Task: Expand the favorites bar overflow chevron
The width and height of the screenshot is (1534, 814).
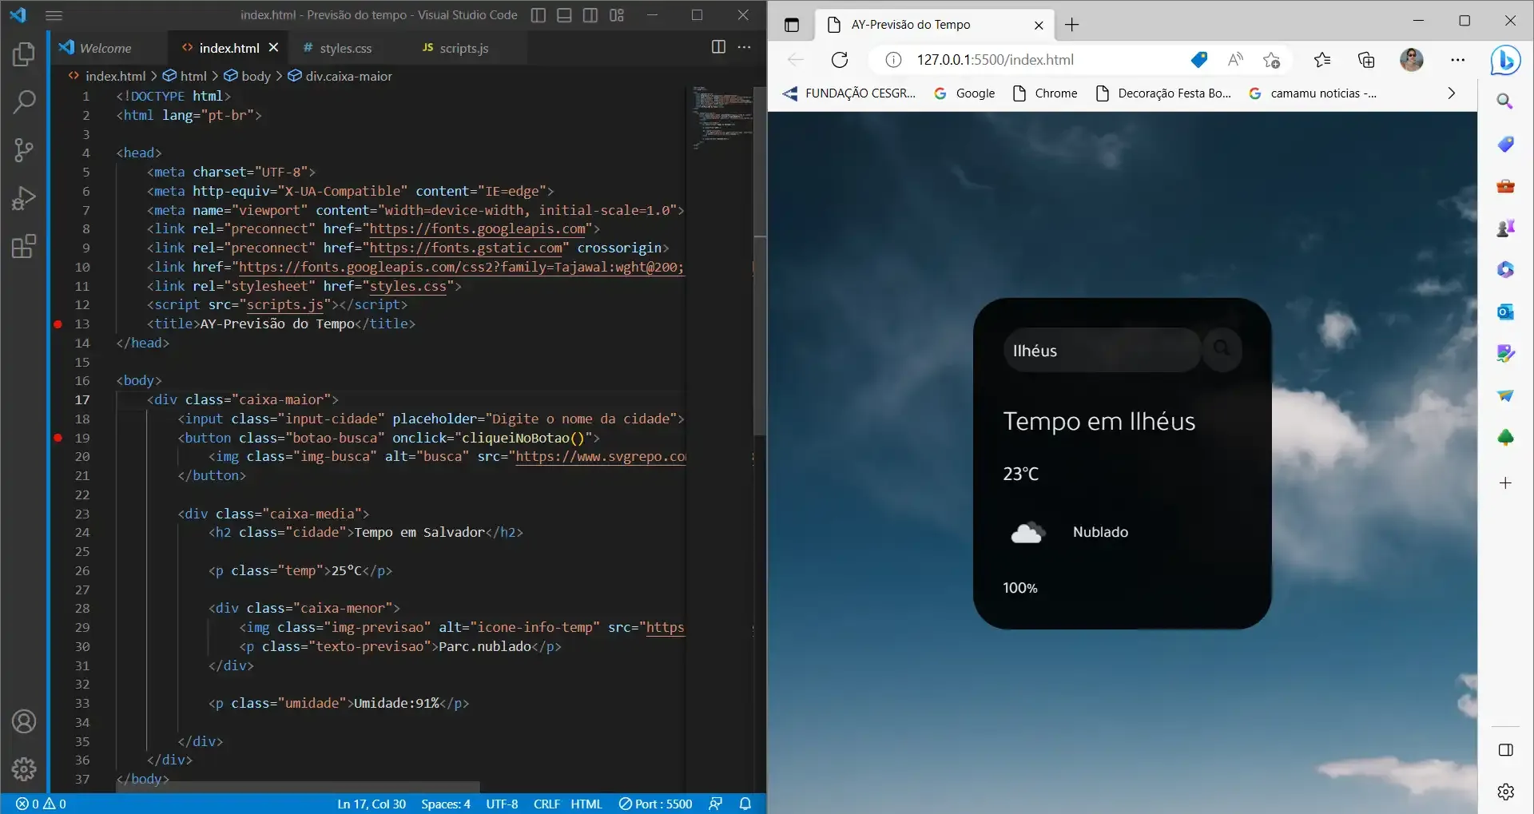Action: 1451,93
